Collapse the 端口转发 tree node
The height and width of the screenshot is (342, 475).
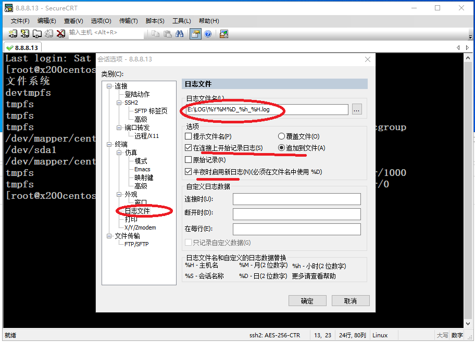(x=119, y=128)
